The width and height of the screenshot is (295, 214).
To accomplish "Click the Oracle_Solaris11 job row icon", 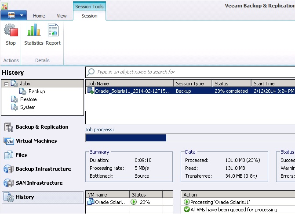I will point(91,91).
